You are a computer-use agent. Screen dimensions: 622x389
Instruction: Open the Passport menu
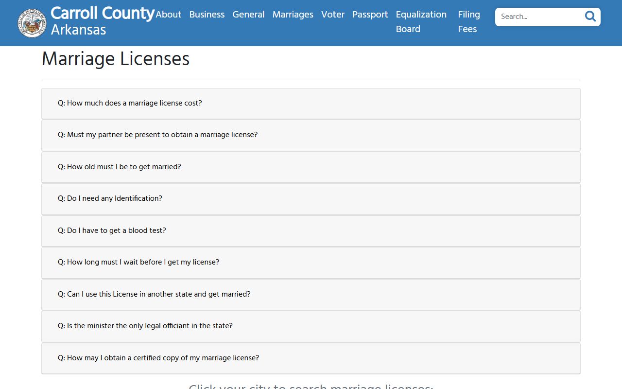point(370,15)
